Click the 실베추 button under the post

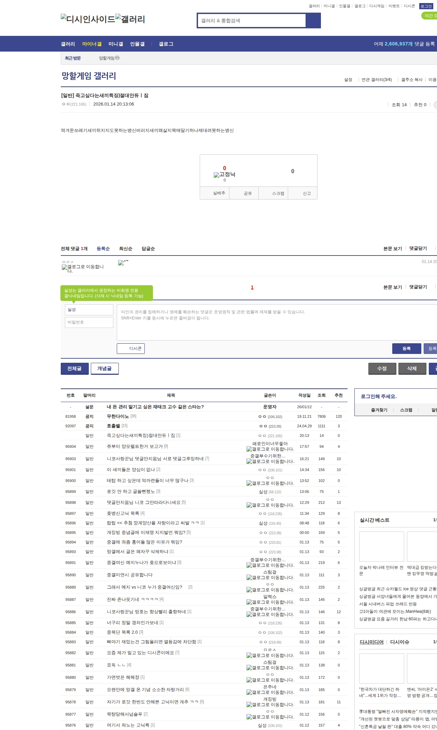click(x=219, y=193)
